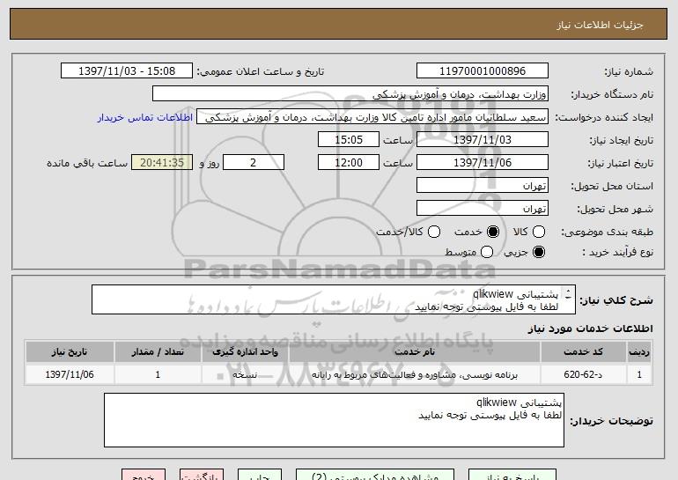Click the بازگشت button
The width and height of the screenshot is (678, 480).
pos(202,475)
